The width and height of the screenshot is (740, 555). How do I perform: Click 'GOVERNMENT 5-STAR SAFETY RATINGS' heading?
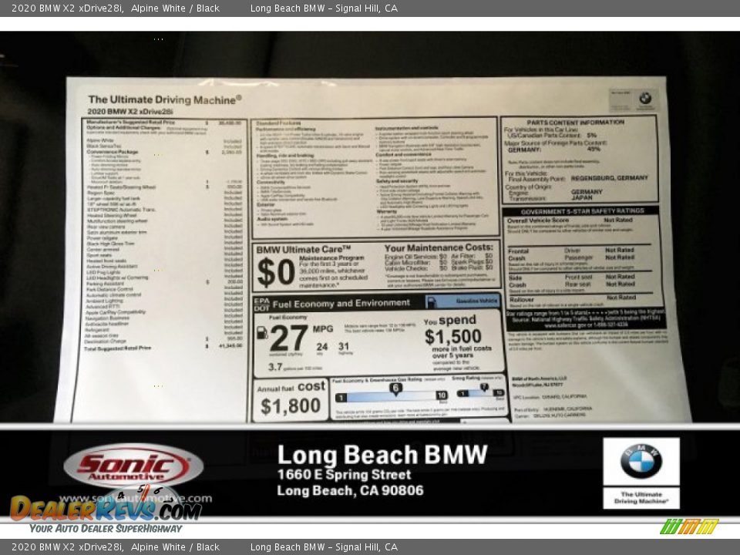[x=583, y=211]
